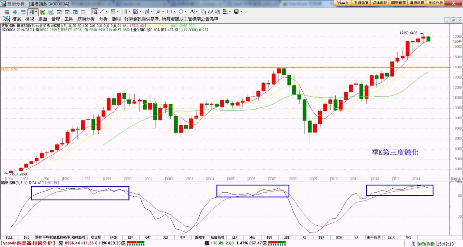Click the 系統選單 button

click(361, 3)
